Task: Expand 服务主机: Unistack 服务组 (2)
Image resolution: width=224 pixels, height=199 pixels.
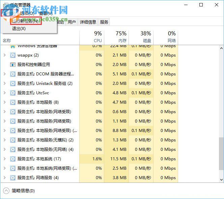Action: [x=5, y=83]
